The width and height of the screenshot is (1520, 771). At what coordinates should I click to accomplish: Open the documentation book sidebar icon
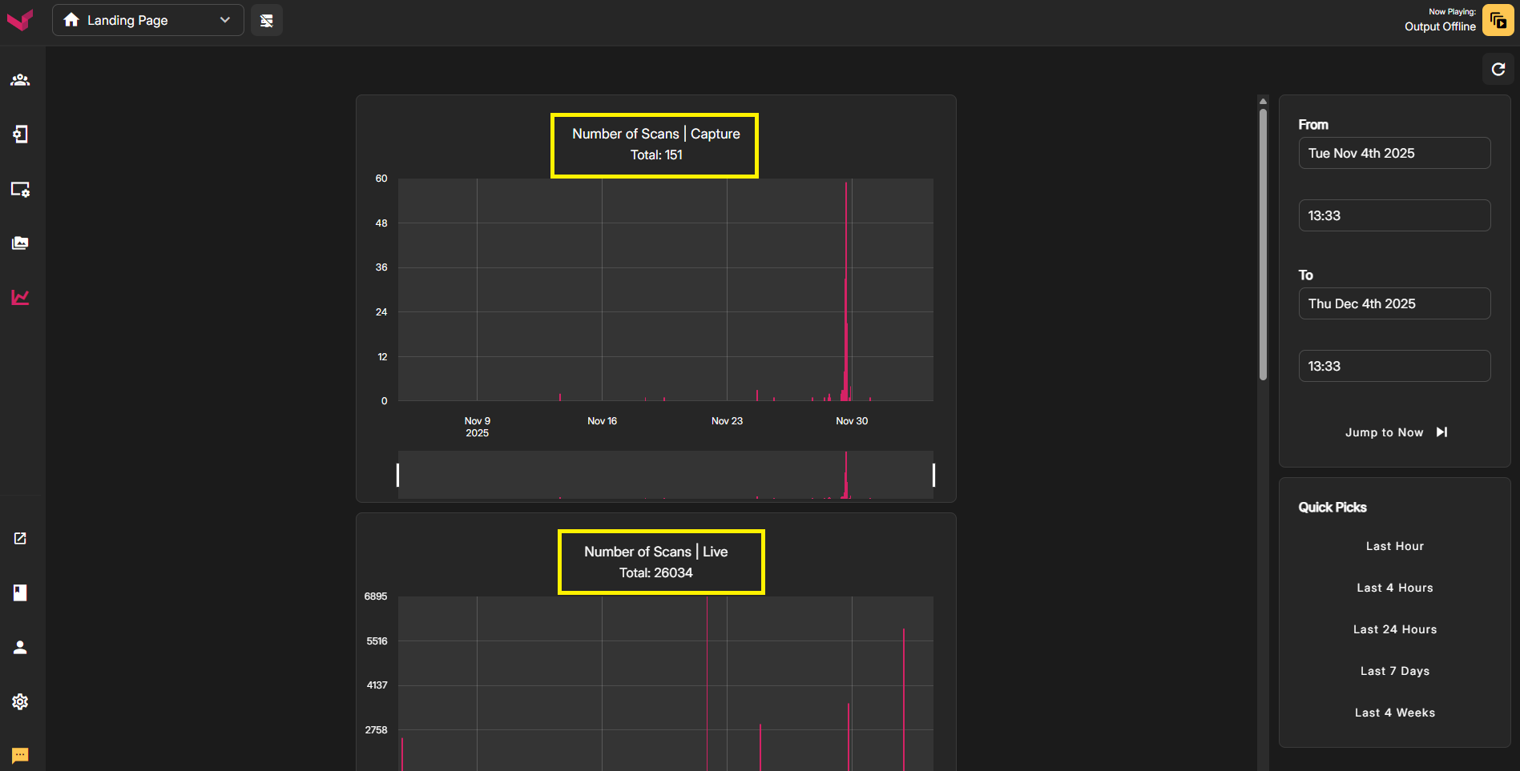[x=20, y=592]
